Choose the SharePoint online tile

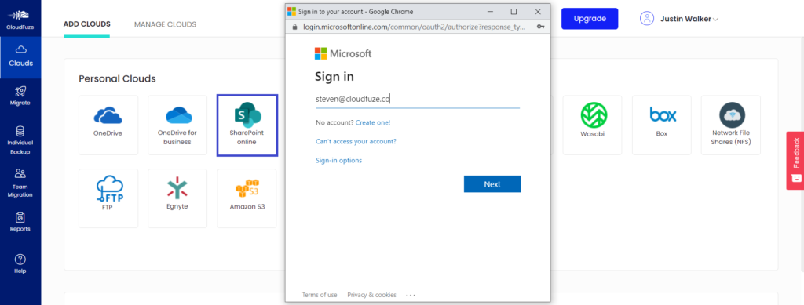[x=247, y=125]
